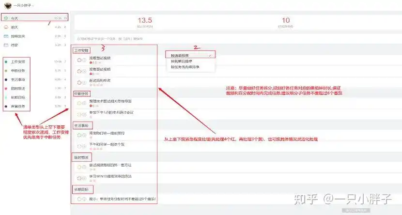Image resolution: width=402 pixels, height=215 pixels.
Task: Open the 今天 list via its sun icon
Action: pyautogui.click(x=6, y=18)
